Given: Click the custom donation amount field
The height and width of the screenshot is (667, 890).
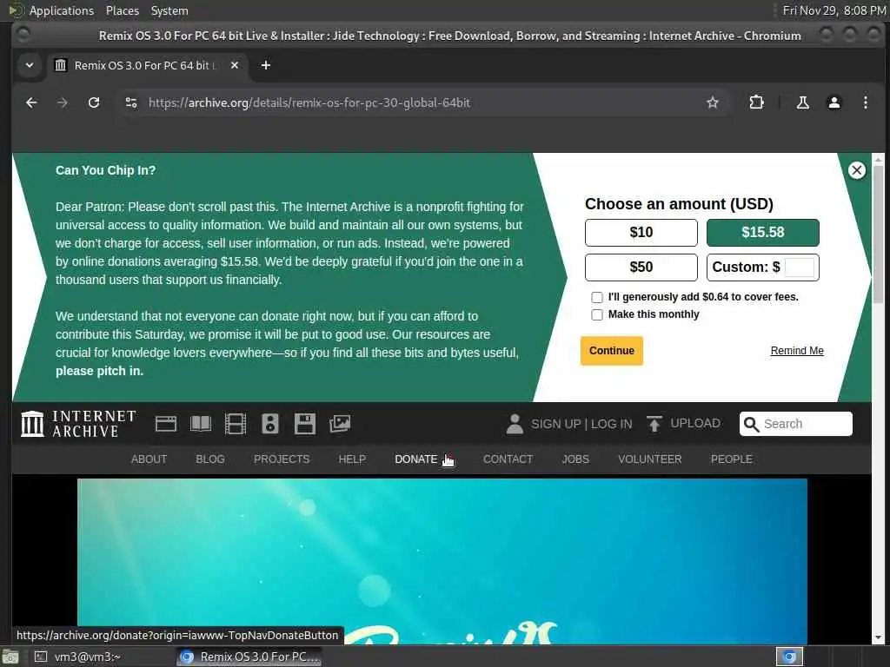Looking at the screenshot, I should coord(800,267).
